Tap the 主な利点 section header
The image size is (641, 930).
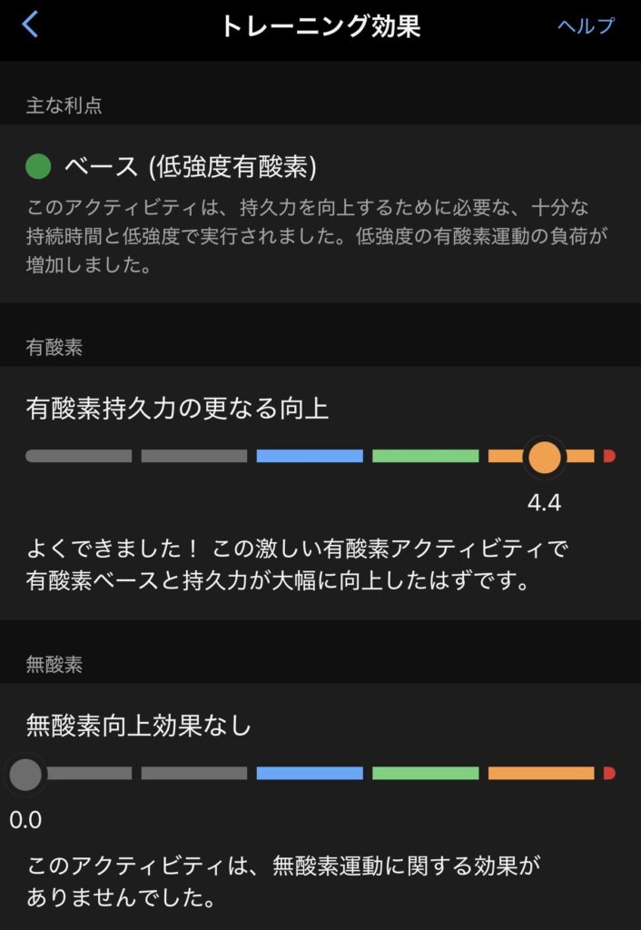[64, 105]
